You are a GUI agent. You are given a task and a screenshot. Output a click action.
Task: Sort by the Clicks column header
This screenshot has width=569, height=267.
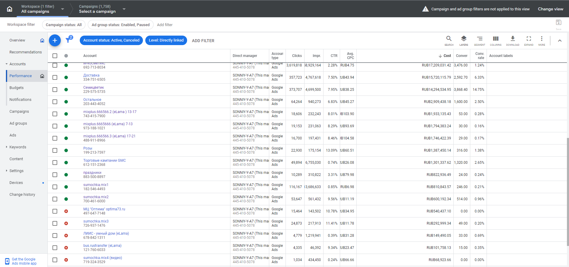(297, 56)
